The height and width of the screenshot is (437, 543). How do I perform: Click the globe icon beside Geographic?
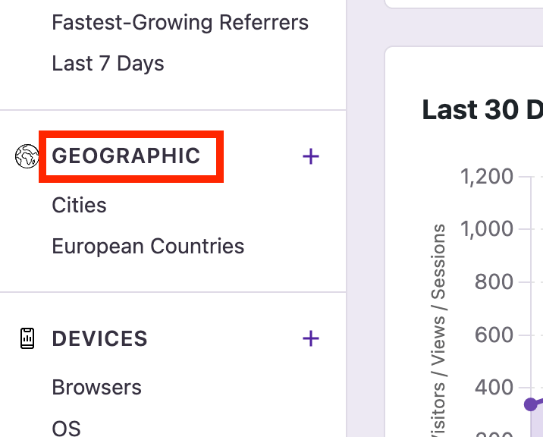click(x=27, y=156)
